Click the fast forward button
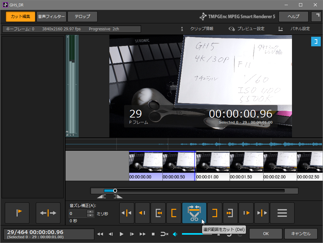Screen dimensions: 323x243 coord(143,234)
